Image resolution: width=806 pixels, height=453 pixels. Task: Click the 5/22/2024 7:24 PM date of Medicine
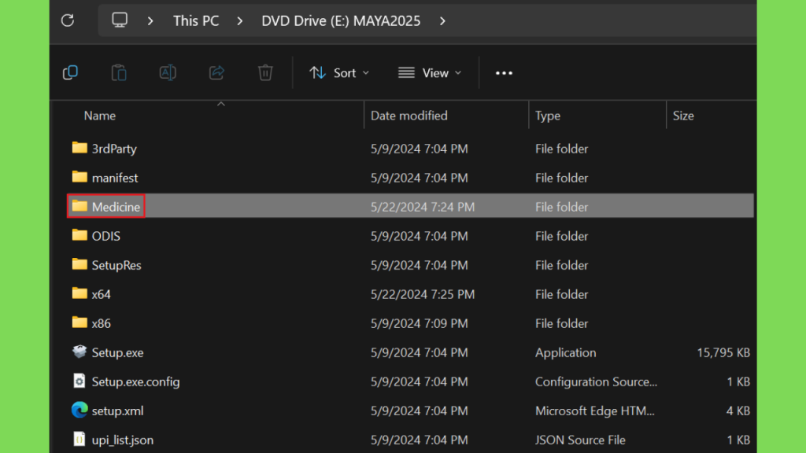[x=423, y=207]
